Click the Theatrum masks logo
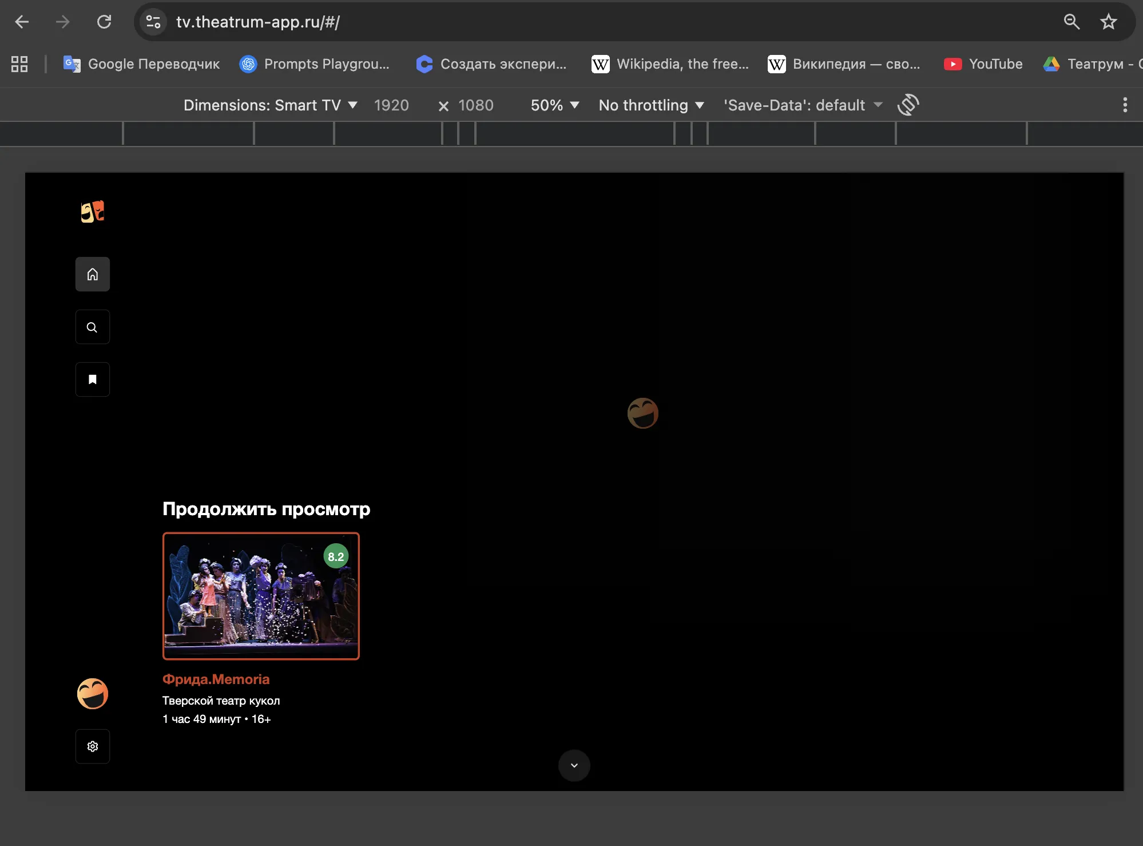 pos(93,212)
